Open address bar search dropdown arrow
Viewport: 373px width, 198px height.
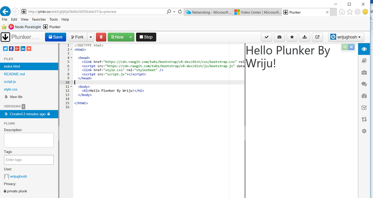(174, 12)
